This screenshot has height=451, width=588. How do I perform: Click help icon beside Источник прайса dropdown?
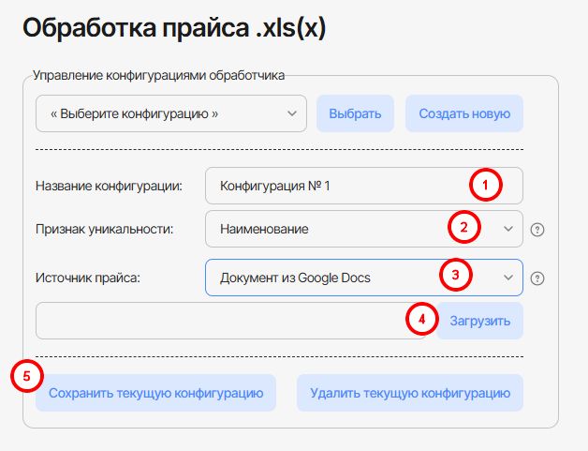pos(537,278)
